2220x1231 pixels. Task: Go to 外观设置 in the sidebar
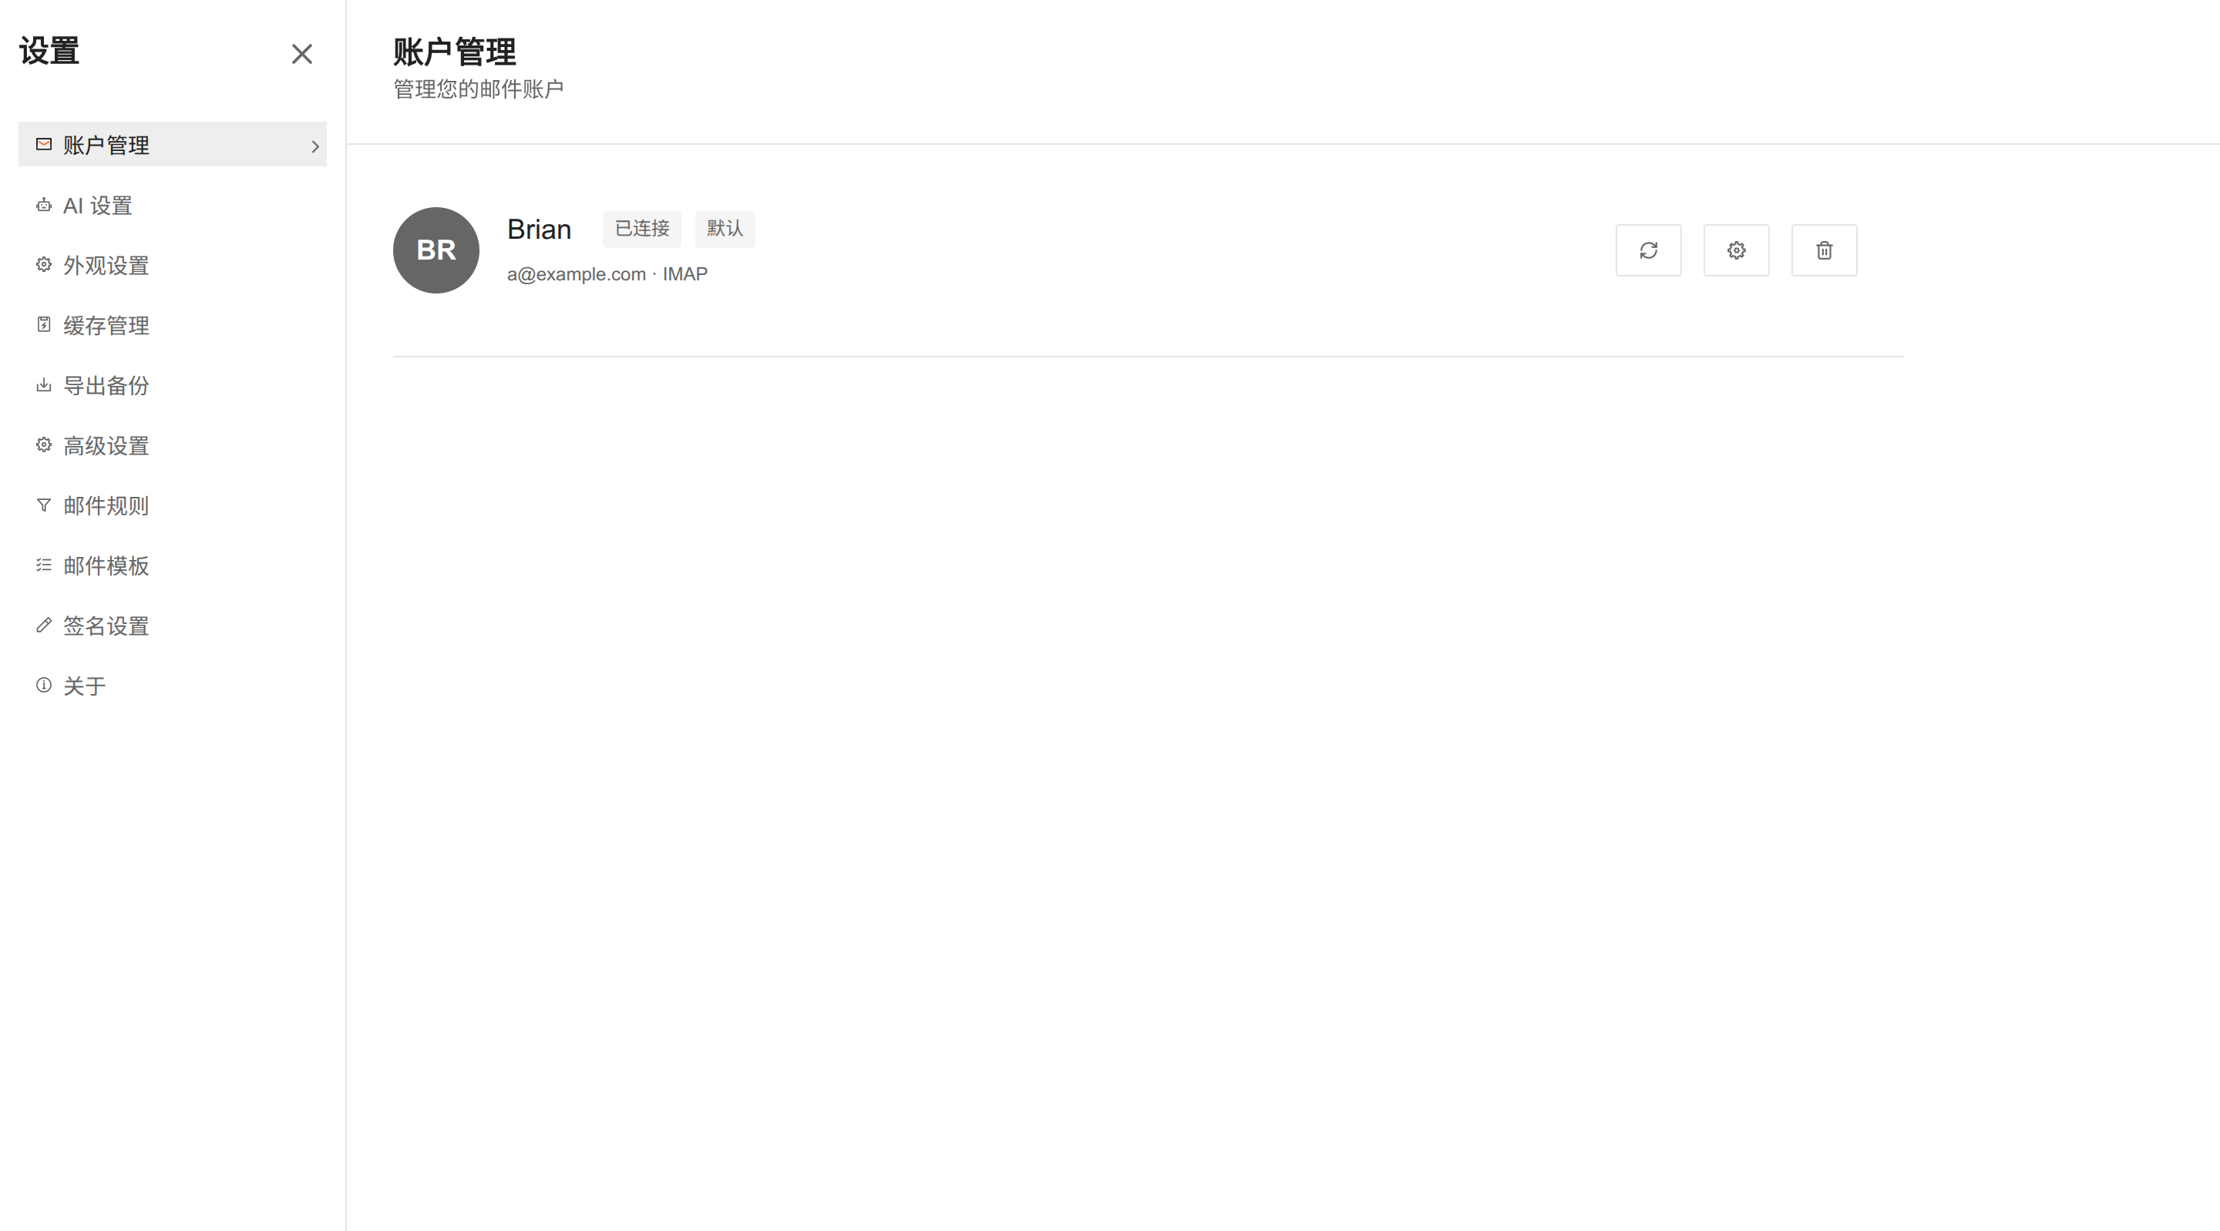tap(173, 264)
